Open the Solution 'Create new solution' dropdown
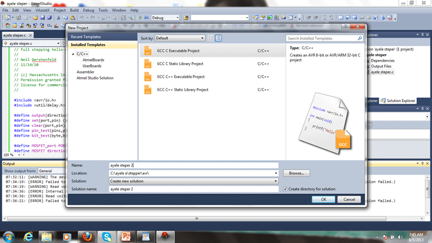The image size is (432, 243). click(x=193, y=181)
